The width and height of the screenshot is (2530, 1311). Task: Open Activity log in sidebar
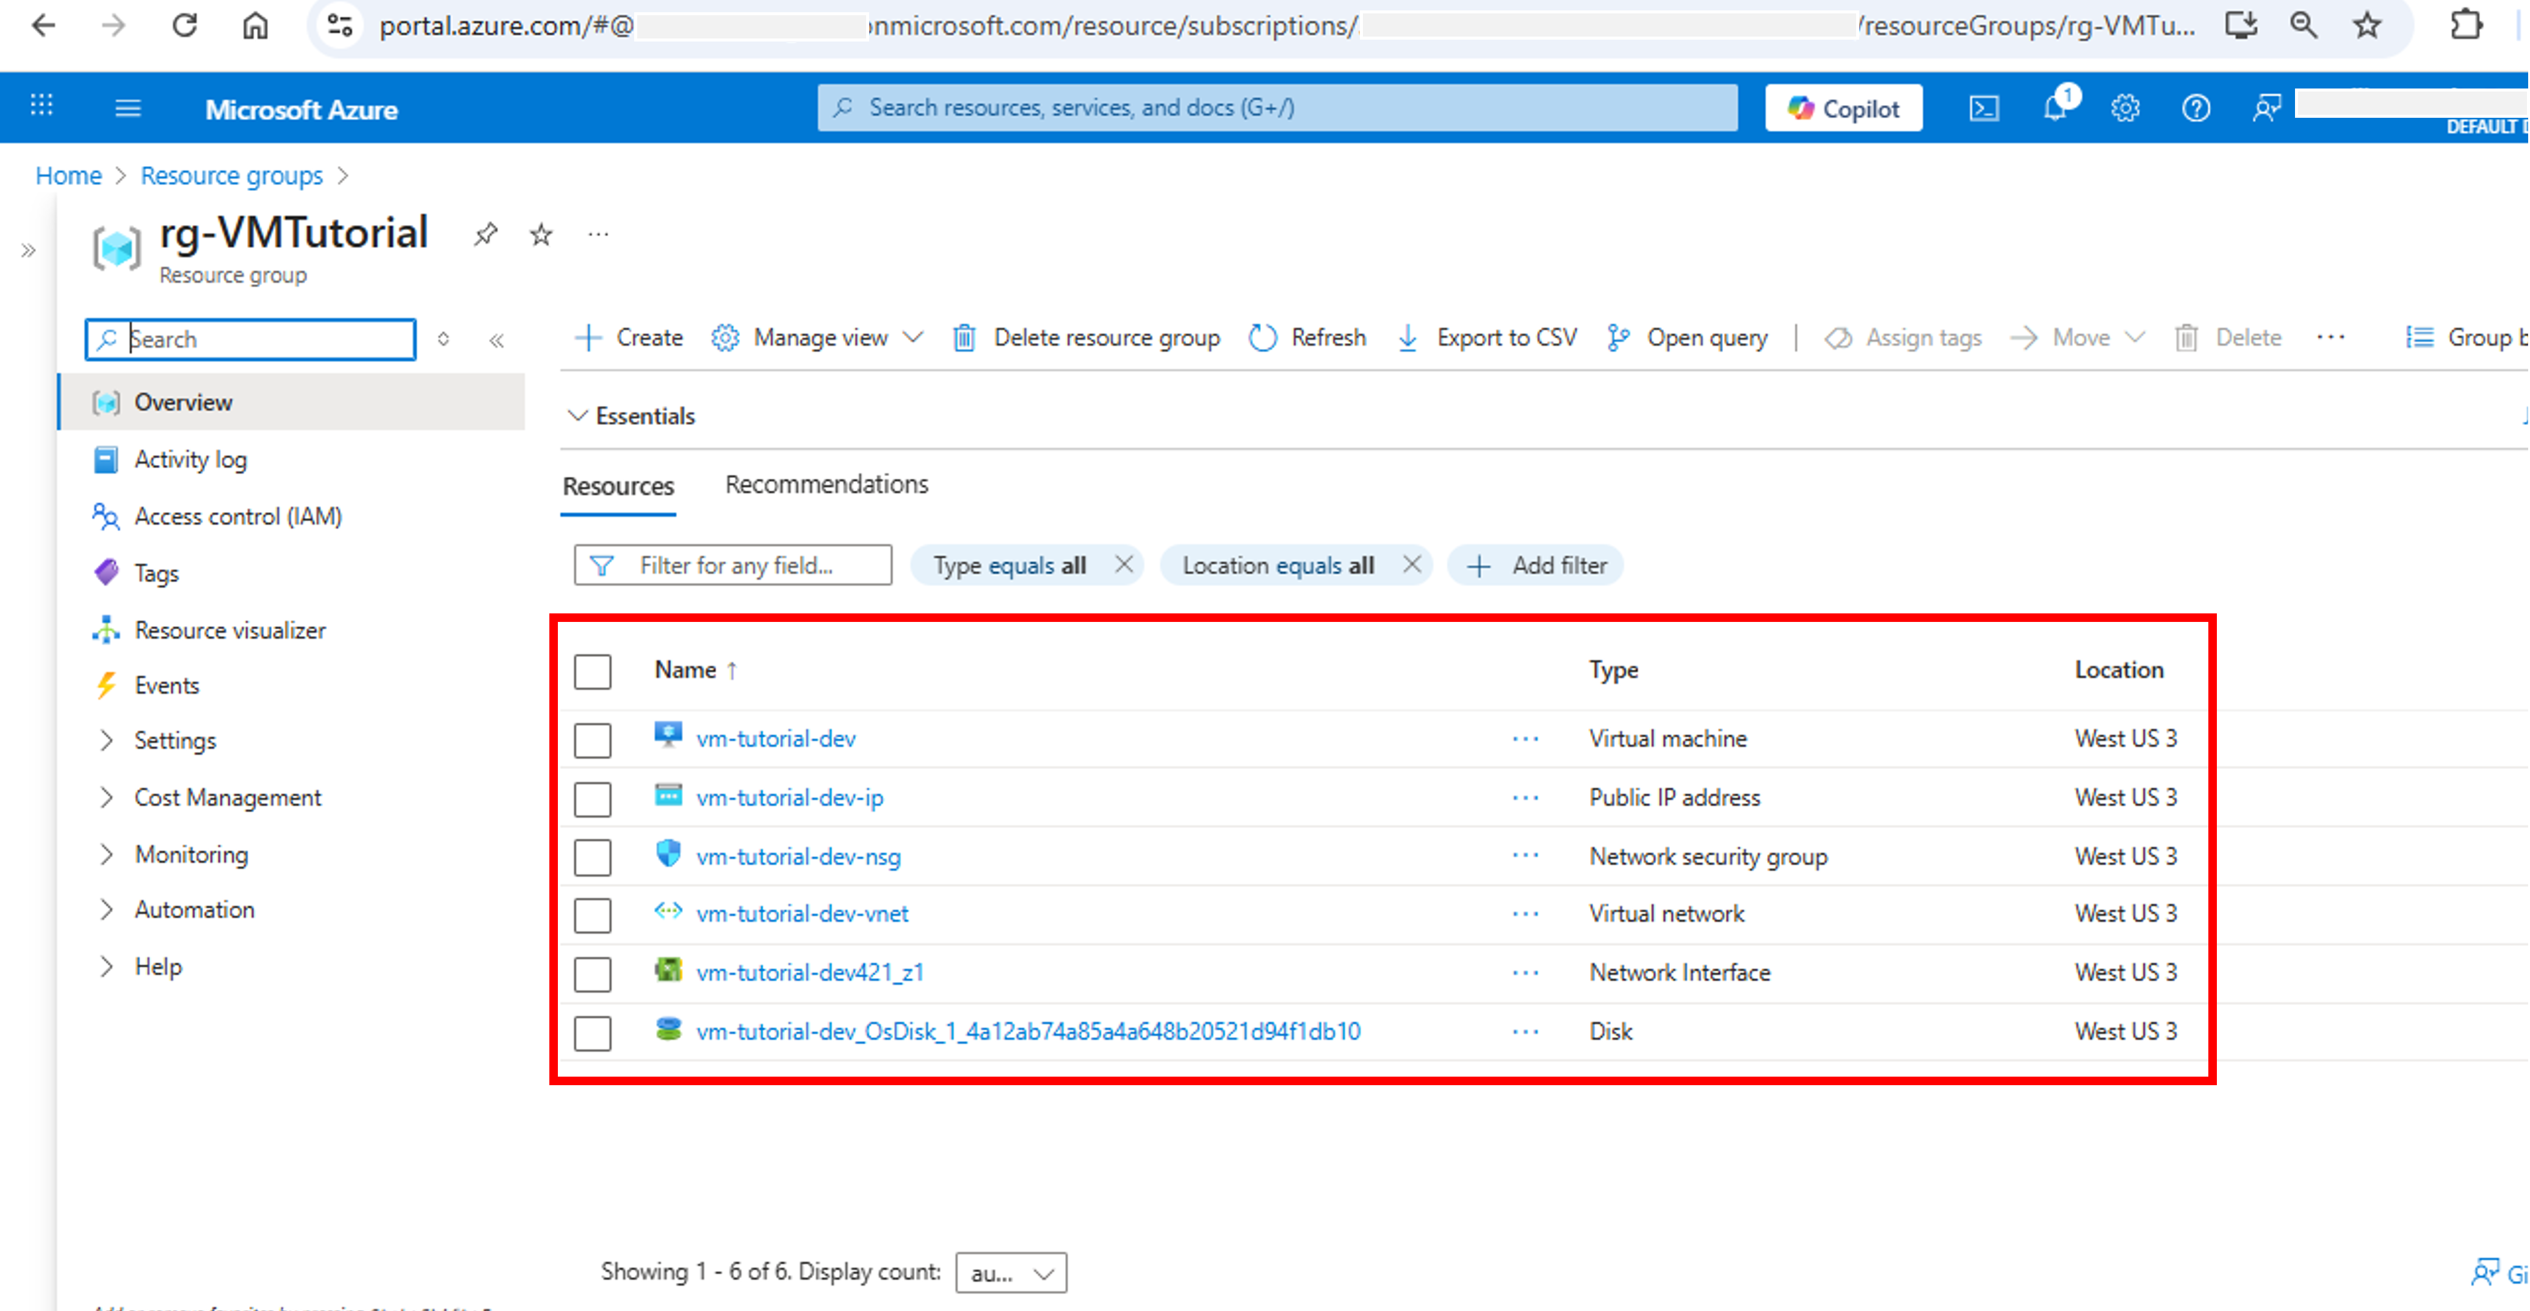(190, 460)
